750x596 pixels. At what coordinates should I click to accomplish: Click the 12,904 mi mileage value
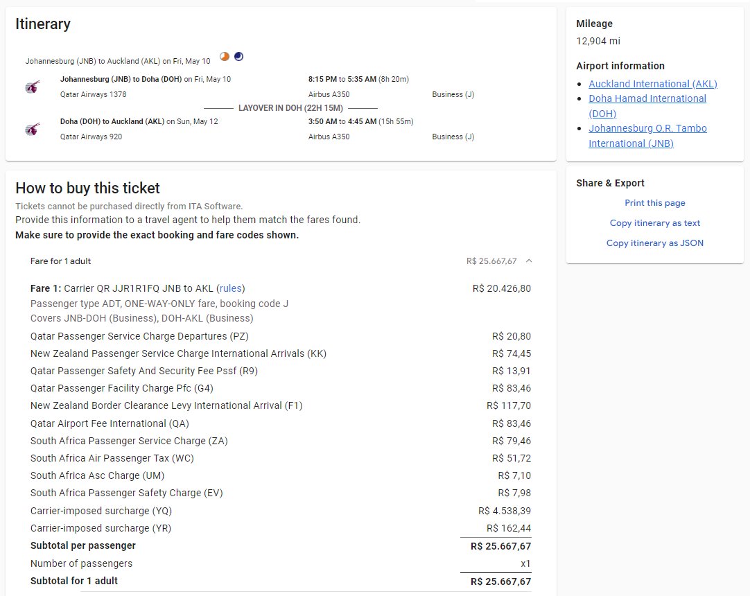pyautogui.click(x=598, y=41)
